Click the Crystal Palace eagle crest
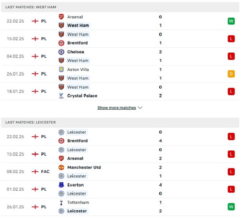The image size is (242, 219). pos(61,96)
